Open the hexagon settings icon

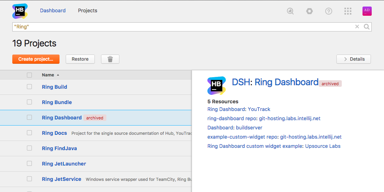[310, 11]
